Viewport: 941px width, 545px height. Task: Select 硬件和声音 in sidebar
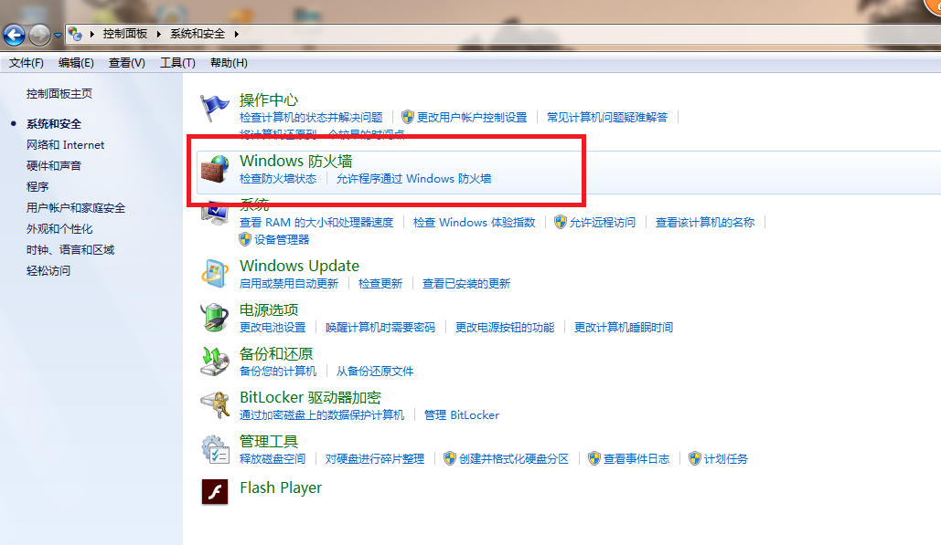54,166
